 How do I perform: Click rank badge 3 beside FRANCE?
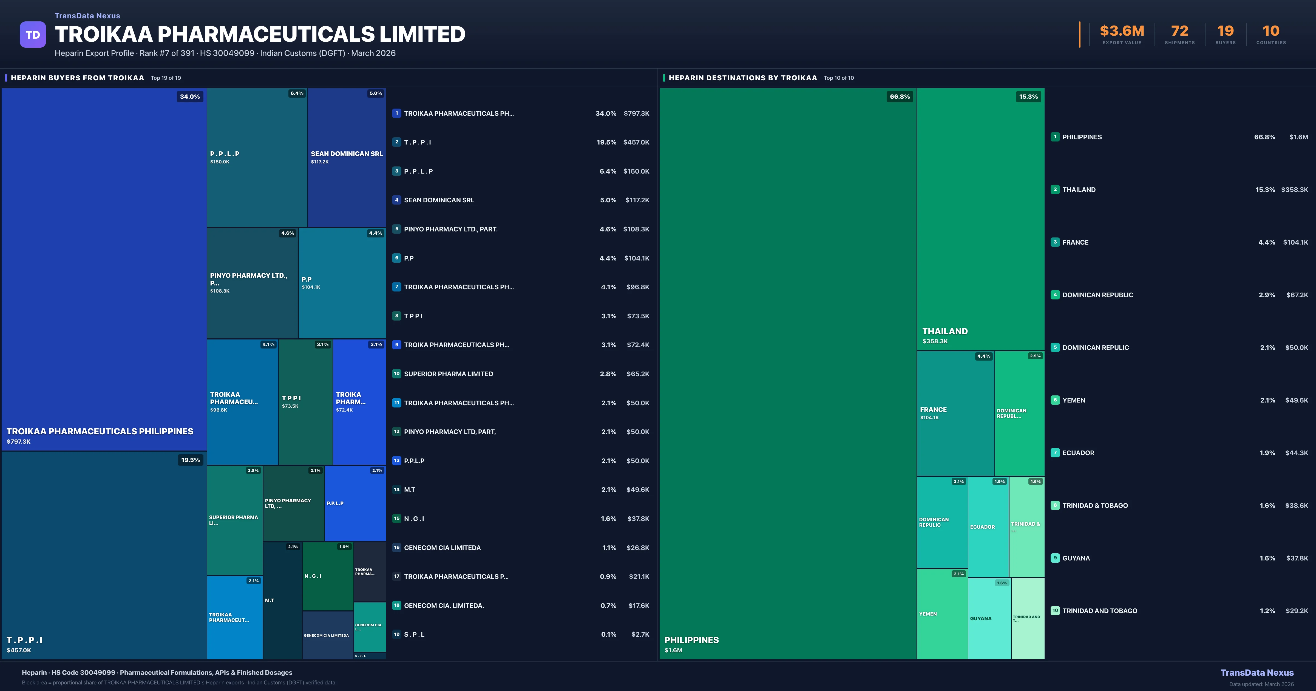tap(1055, 242)
